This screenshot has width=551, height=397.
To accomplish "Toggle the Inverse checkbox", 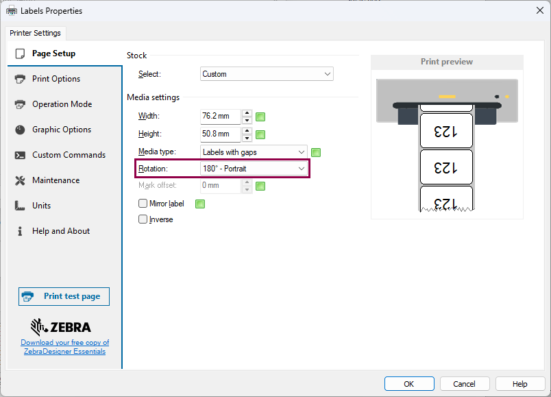I will 143,219.
